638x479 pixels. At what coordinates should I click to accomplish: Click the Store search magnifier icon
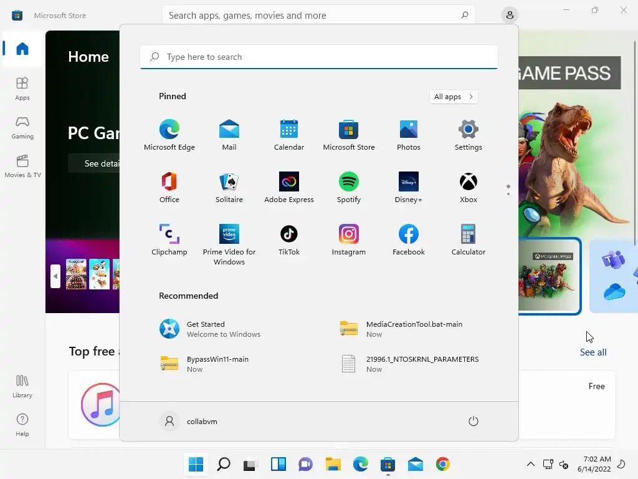pos(465,15)
